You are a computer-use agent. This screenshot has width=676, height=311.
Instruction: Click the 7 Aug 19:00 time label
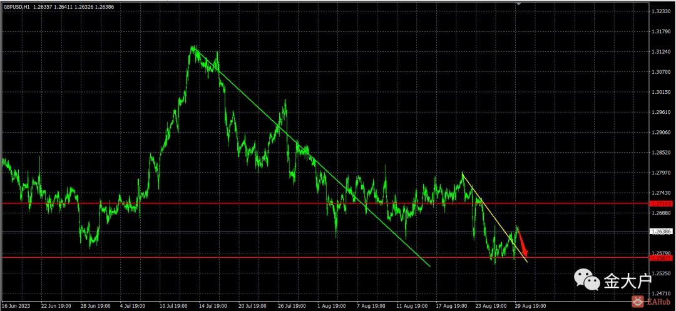point(372,306)
